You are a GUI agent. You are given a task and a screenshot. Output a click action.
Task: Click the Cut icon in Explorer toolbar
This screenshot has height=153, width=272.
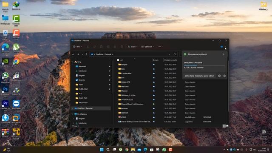pos(88,47)
